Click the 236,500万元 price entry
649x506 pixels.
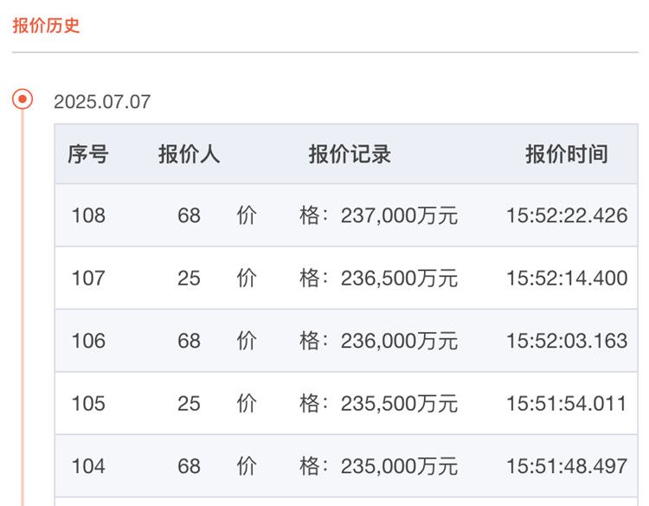(399, 279)
